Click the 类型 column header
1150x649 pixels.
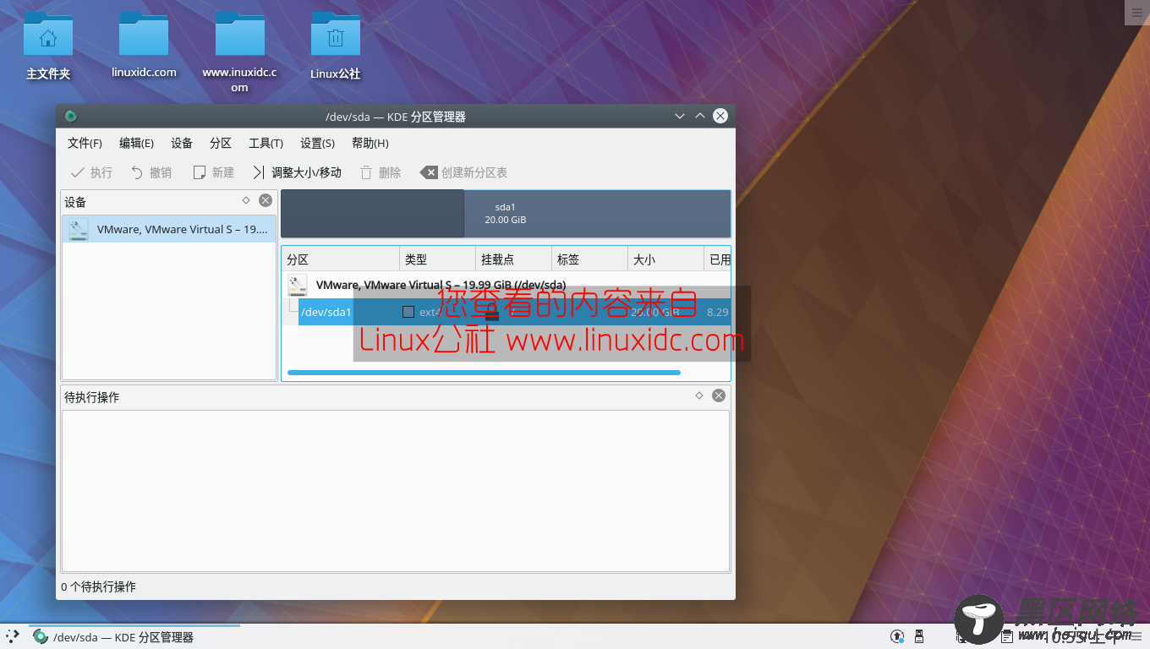coord(437,259)
